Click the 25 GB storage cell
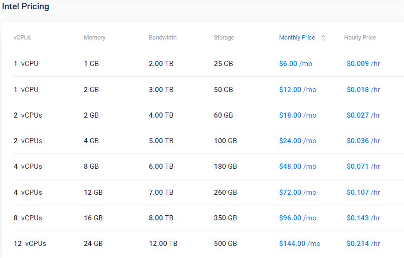This screenshot has width=404, height=258. 223,64
